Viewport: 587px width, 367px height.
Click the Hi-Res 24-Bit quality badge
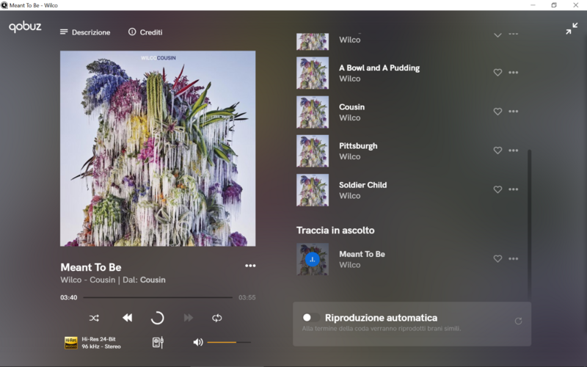pyautogui.click(x=71, y=342)
